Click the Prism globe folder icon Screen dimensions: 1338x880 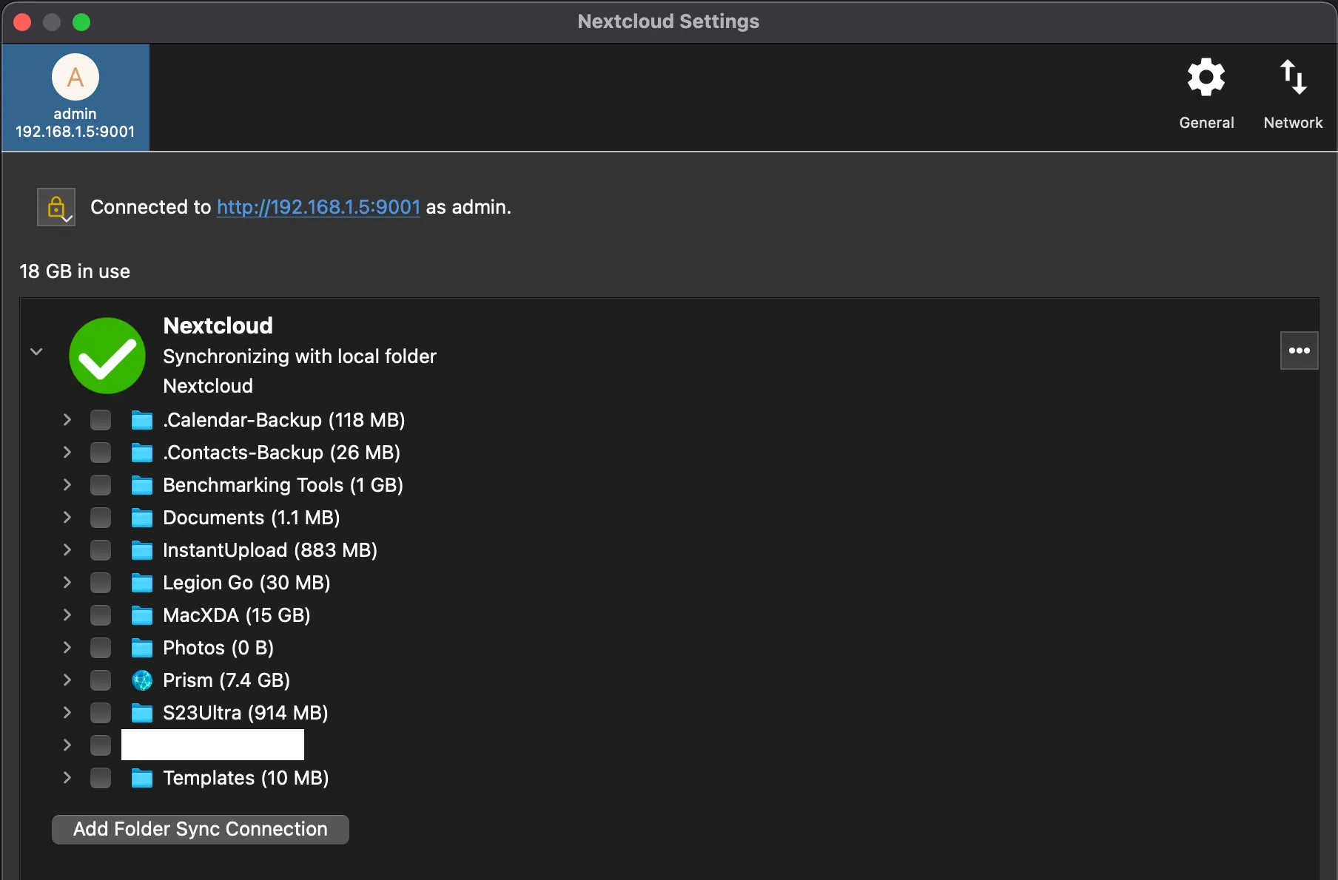[x=142, y=680]
